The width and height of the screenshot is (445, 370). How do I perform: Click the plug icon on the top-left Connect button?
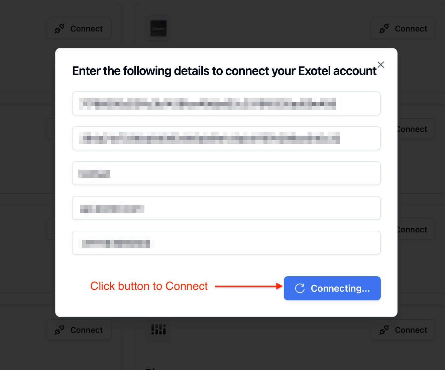pyautogui.click(x=60, y=28)
